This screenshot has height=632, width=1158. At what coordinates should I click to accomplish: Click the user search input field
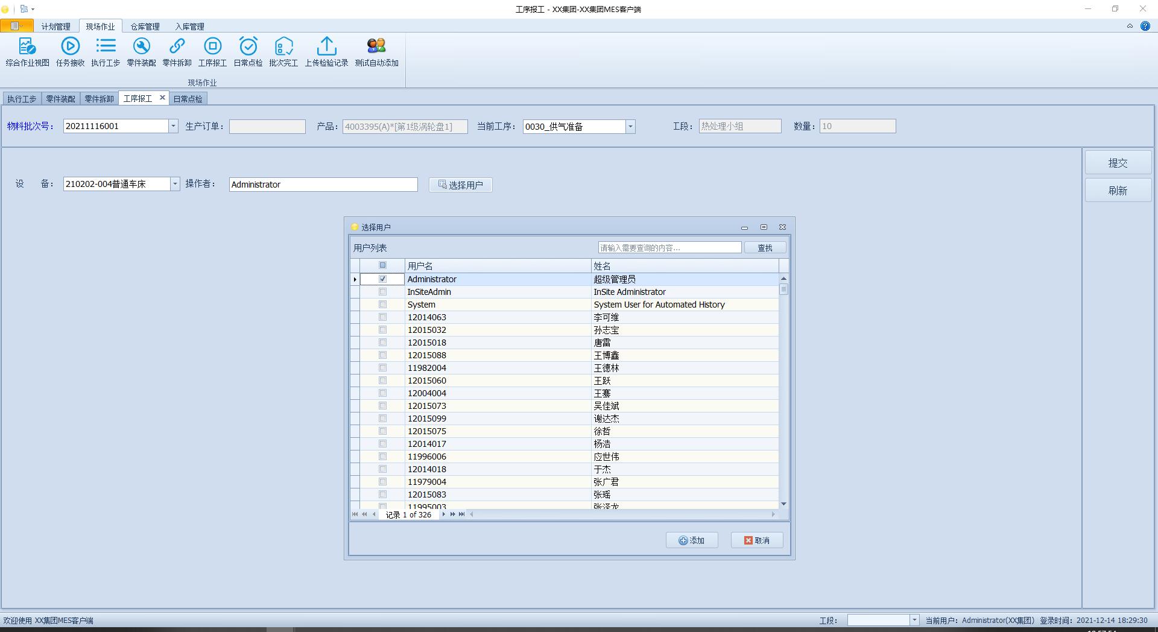click(669, 247)
